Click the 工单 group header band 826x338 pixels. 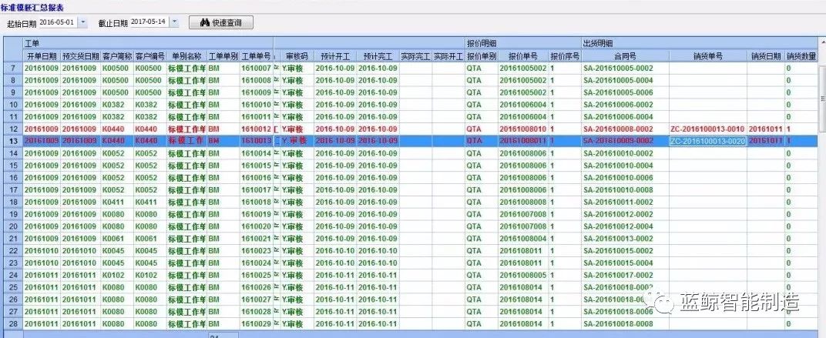[x=146, y=45]
